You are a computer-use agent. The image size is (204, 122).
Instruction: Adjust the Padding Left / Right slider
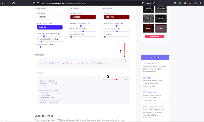pyautogui.click(x=50, y=42)
